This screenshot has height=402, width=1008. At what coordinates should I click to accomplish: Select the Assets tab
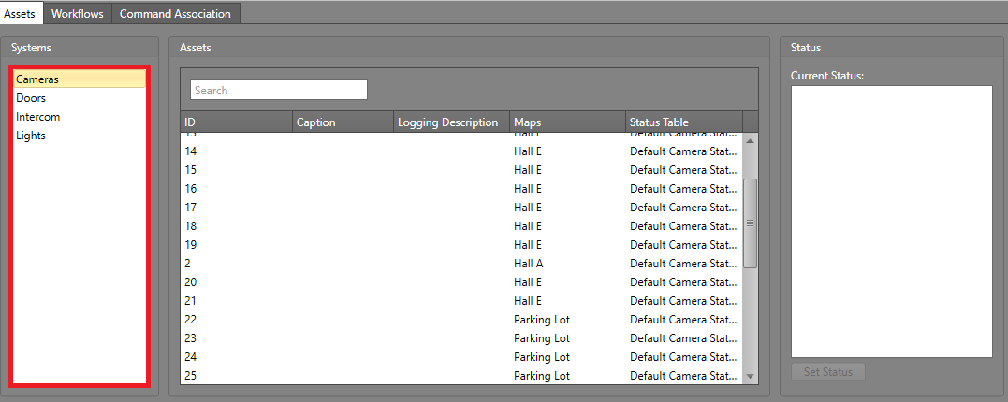(20, 14)
